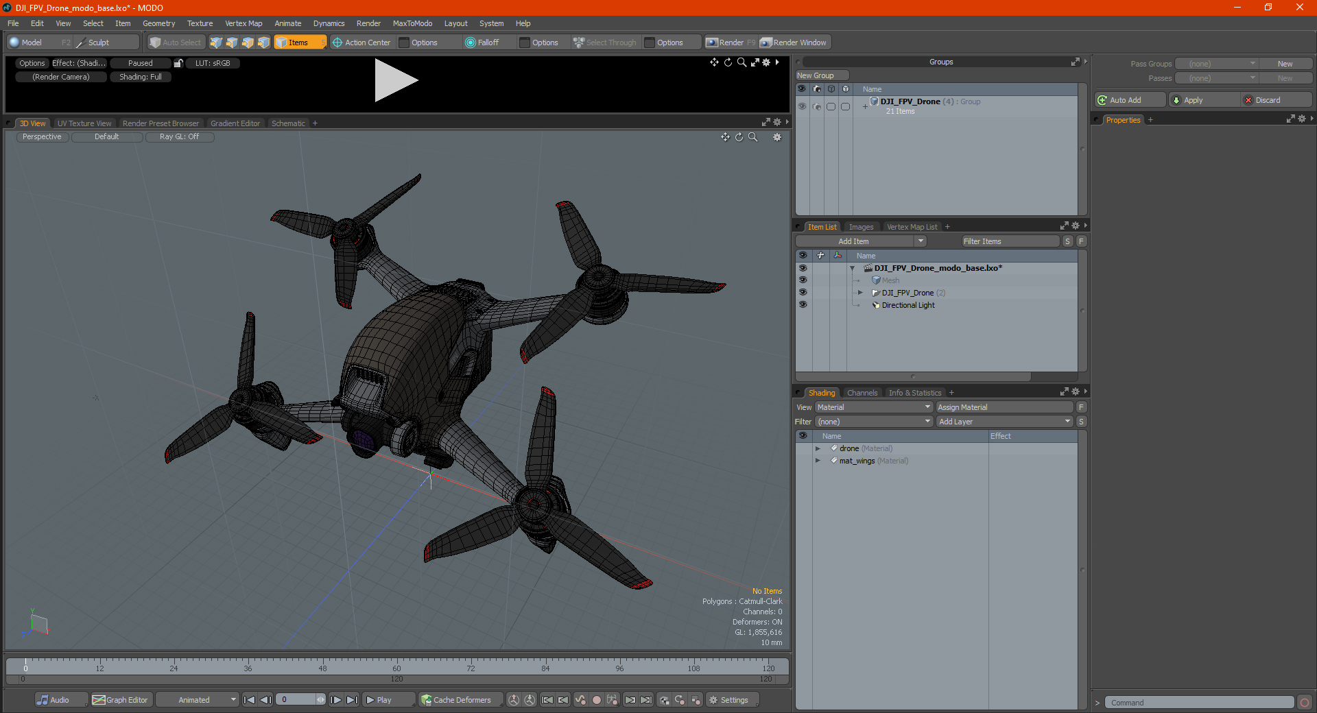Switch to Vertex Map List tab
The height and width of the screenshot is (713, 1317).
912,227
